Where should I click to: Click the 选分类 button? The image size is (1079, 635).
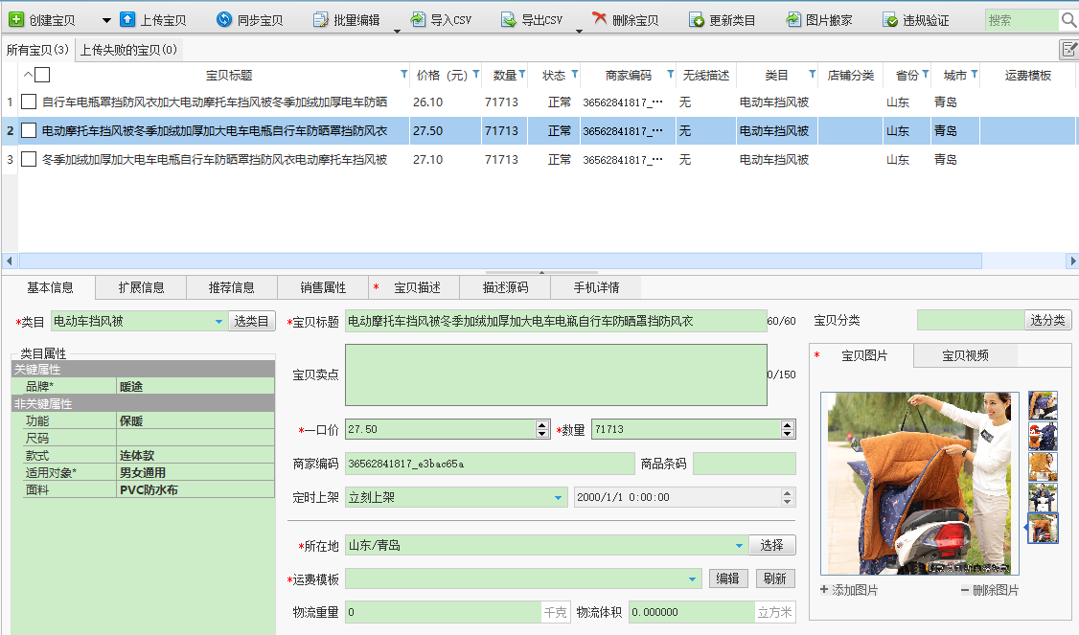1047,320
